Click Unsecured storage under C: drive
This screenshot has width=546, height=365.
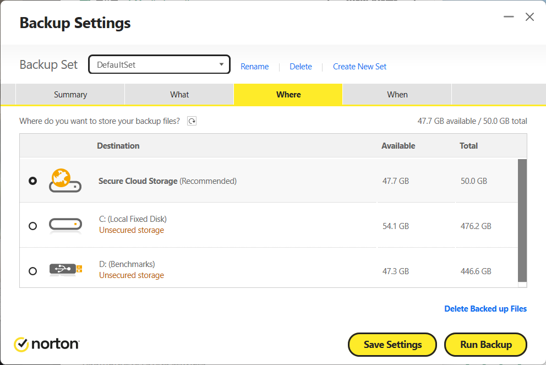coord(132,230)
